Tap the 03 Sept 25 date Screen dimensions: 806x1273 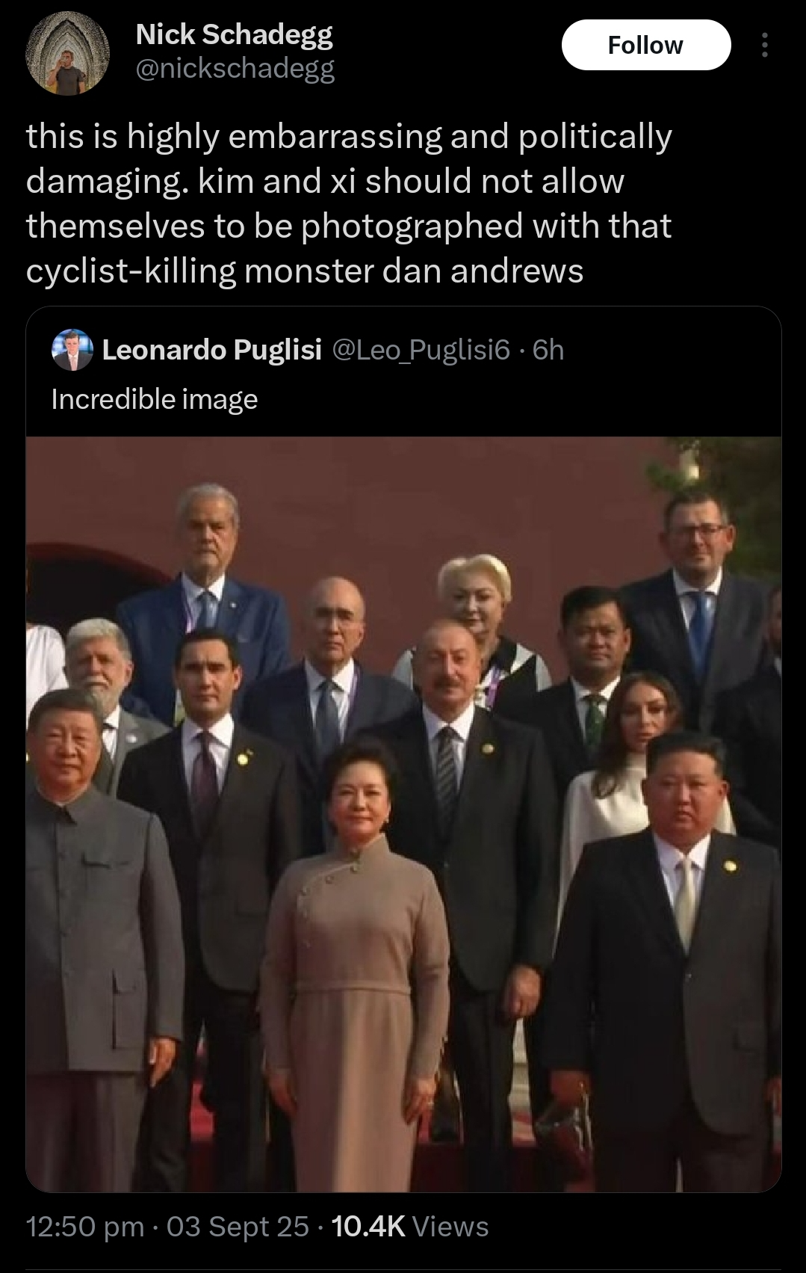click(x=238, y=1226)
